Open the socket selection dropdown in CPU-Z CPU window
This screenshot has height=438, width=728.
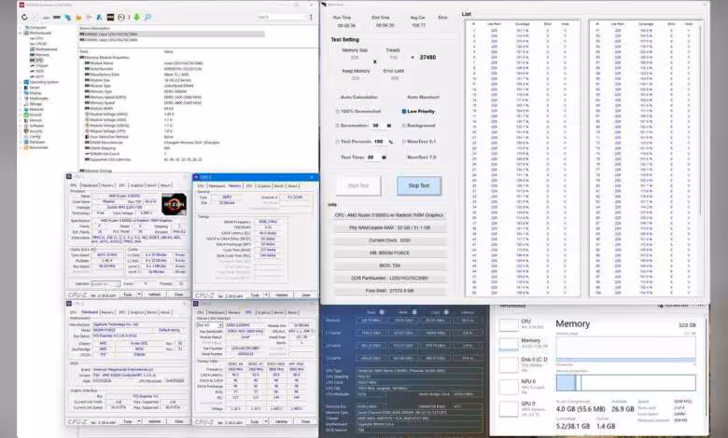pos(105,283)
